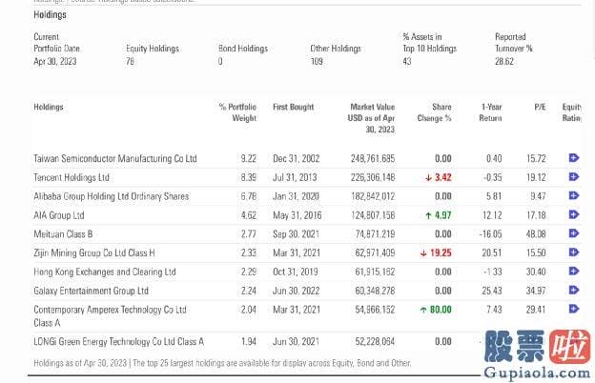Select LONGi market value 52,228,064
The height and width of the screenshot is (383, 595).
(x=375, y=342)
